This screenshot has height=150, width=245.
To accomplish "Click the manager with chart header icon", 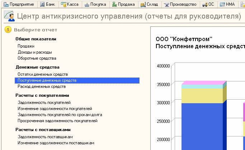I will (x=9, y=16).
